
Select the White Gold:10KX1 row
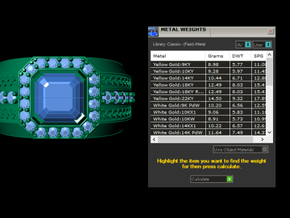tap(208, 112)
